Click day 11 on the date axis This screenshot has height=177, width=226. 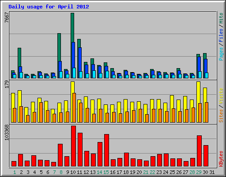tap(79, 172)
